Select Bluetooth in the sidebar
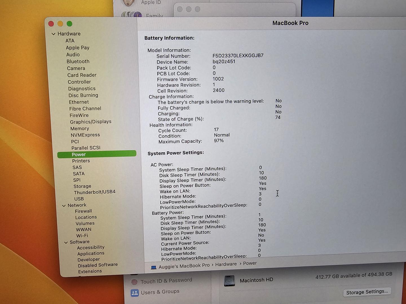406x304 pixels. pos(78,61)
